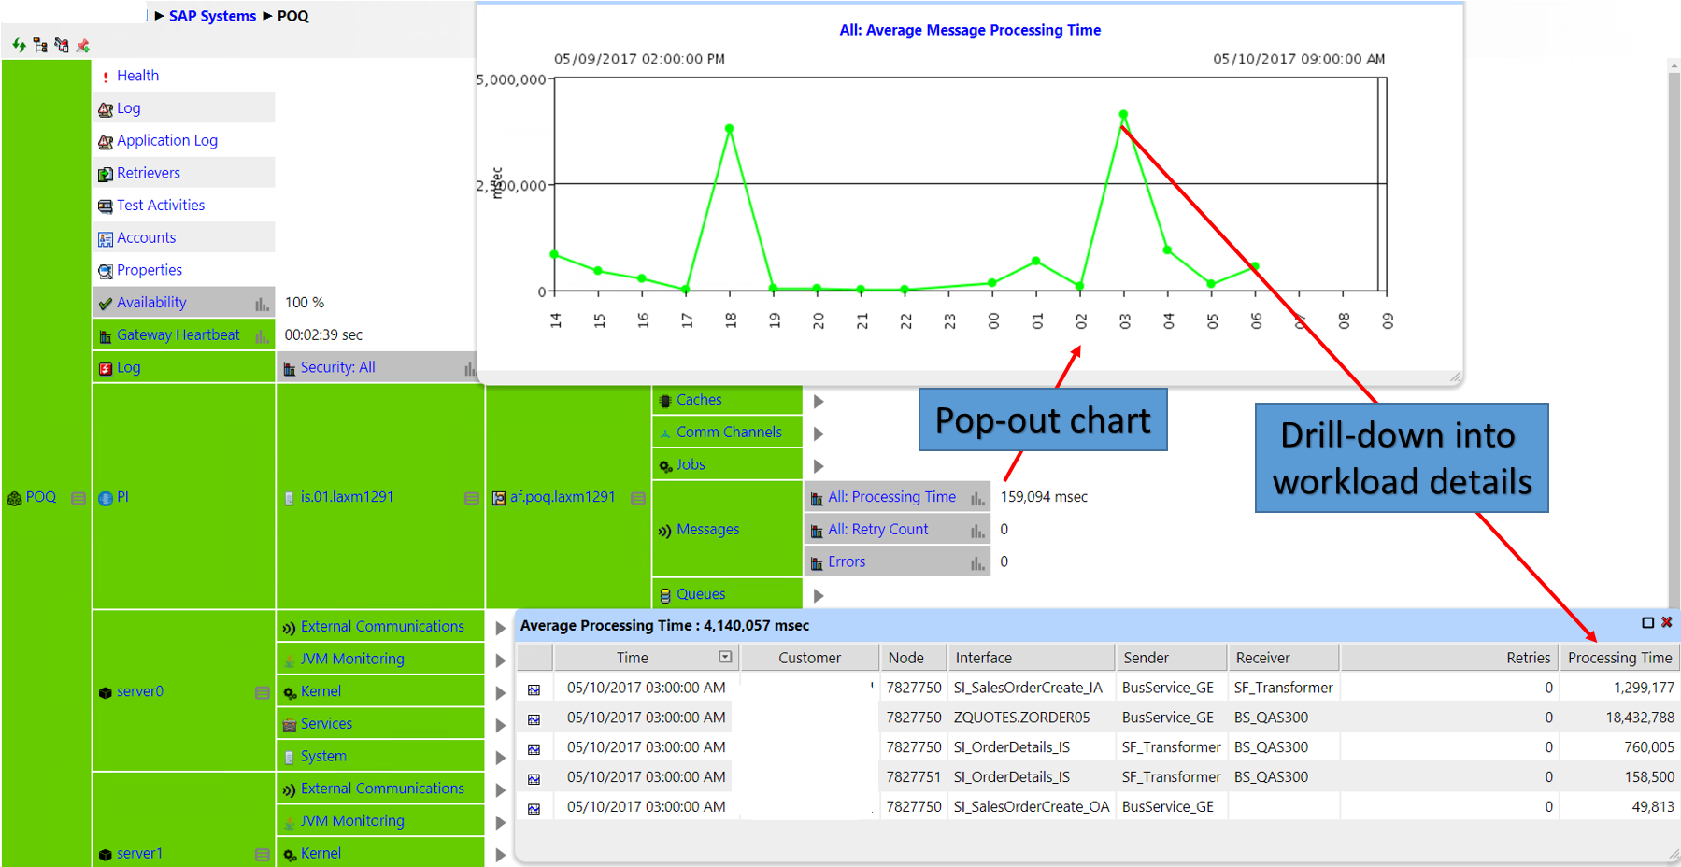Expand the Queues section arrow
1681x867 pixels.
[818, 595]
